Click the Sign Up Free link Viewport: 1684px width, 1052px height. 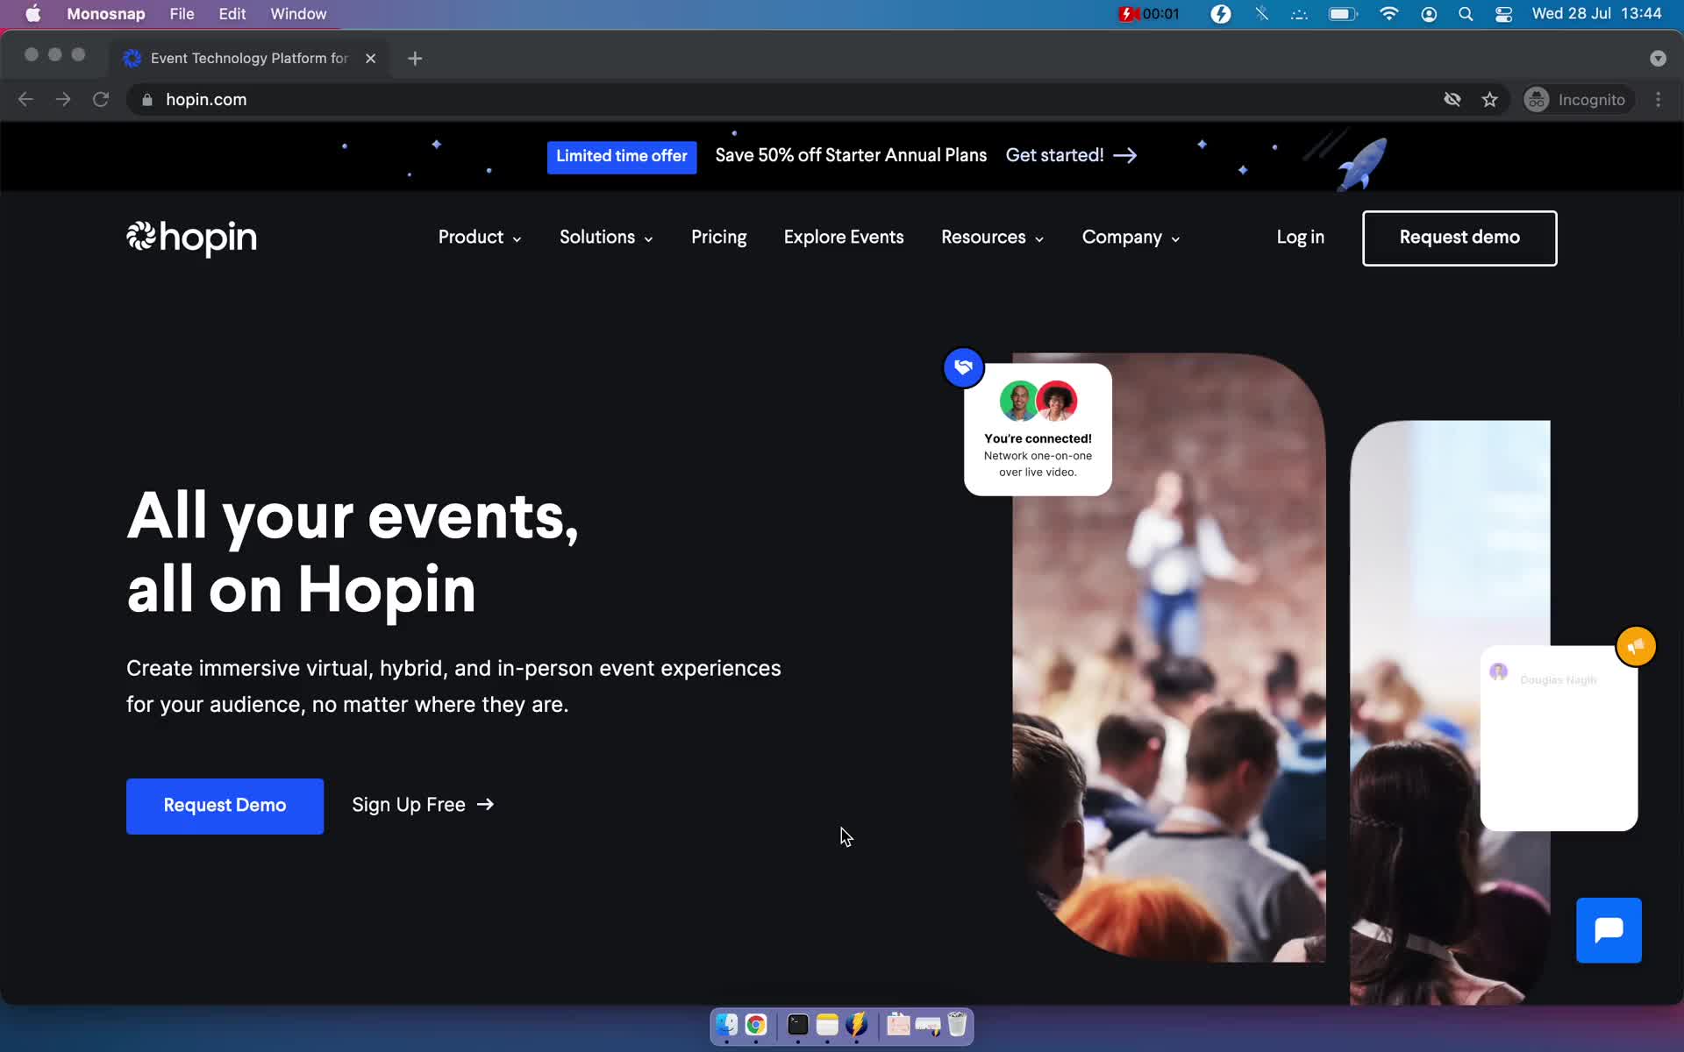pyautogui.click(x=423, y=805)
